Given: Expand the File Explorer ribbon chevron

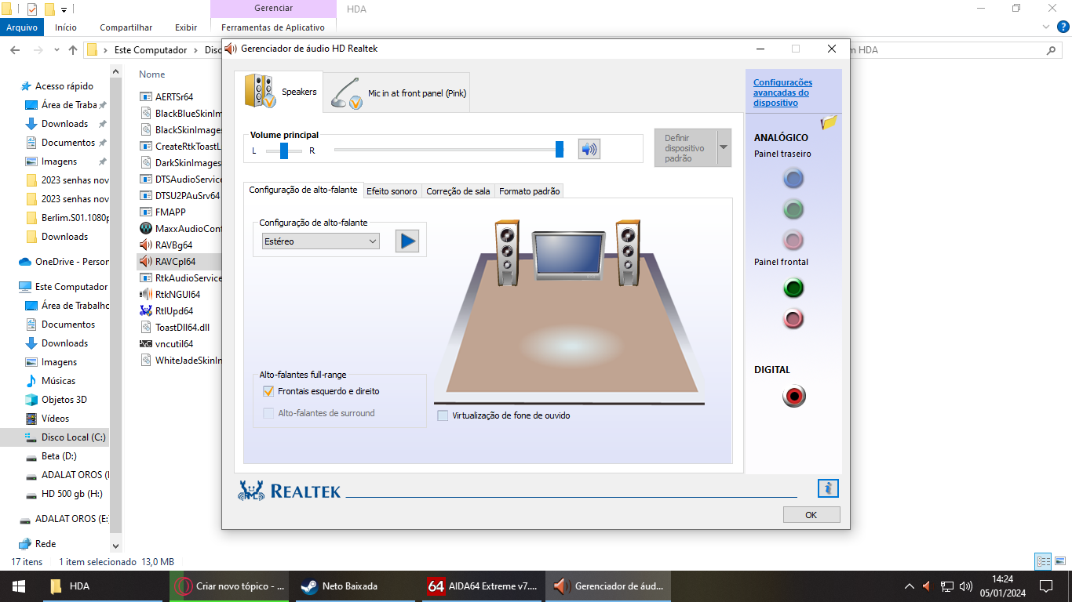Looking at the screenshot, I should point(1045,27).
